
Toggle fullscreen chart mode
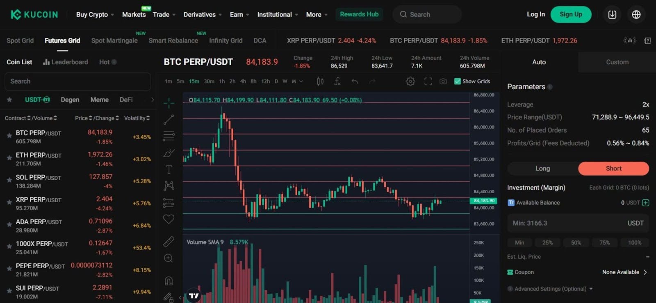pos(428,81)
